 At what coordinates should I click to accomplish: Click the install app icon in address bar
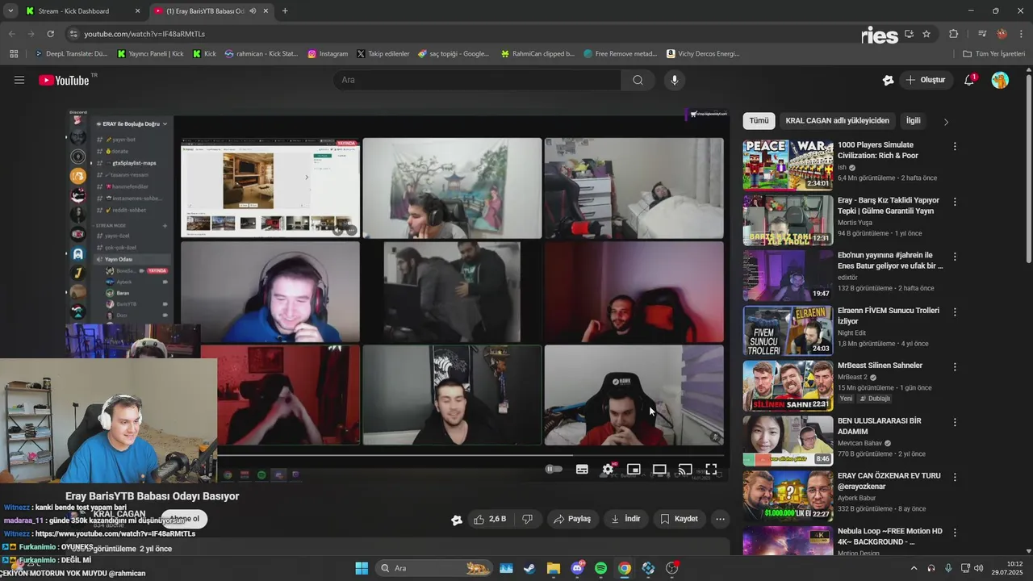pyautogui.click(x=910, y=34)
